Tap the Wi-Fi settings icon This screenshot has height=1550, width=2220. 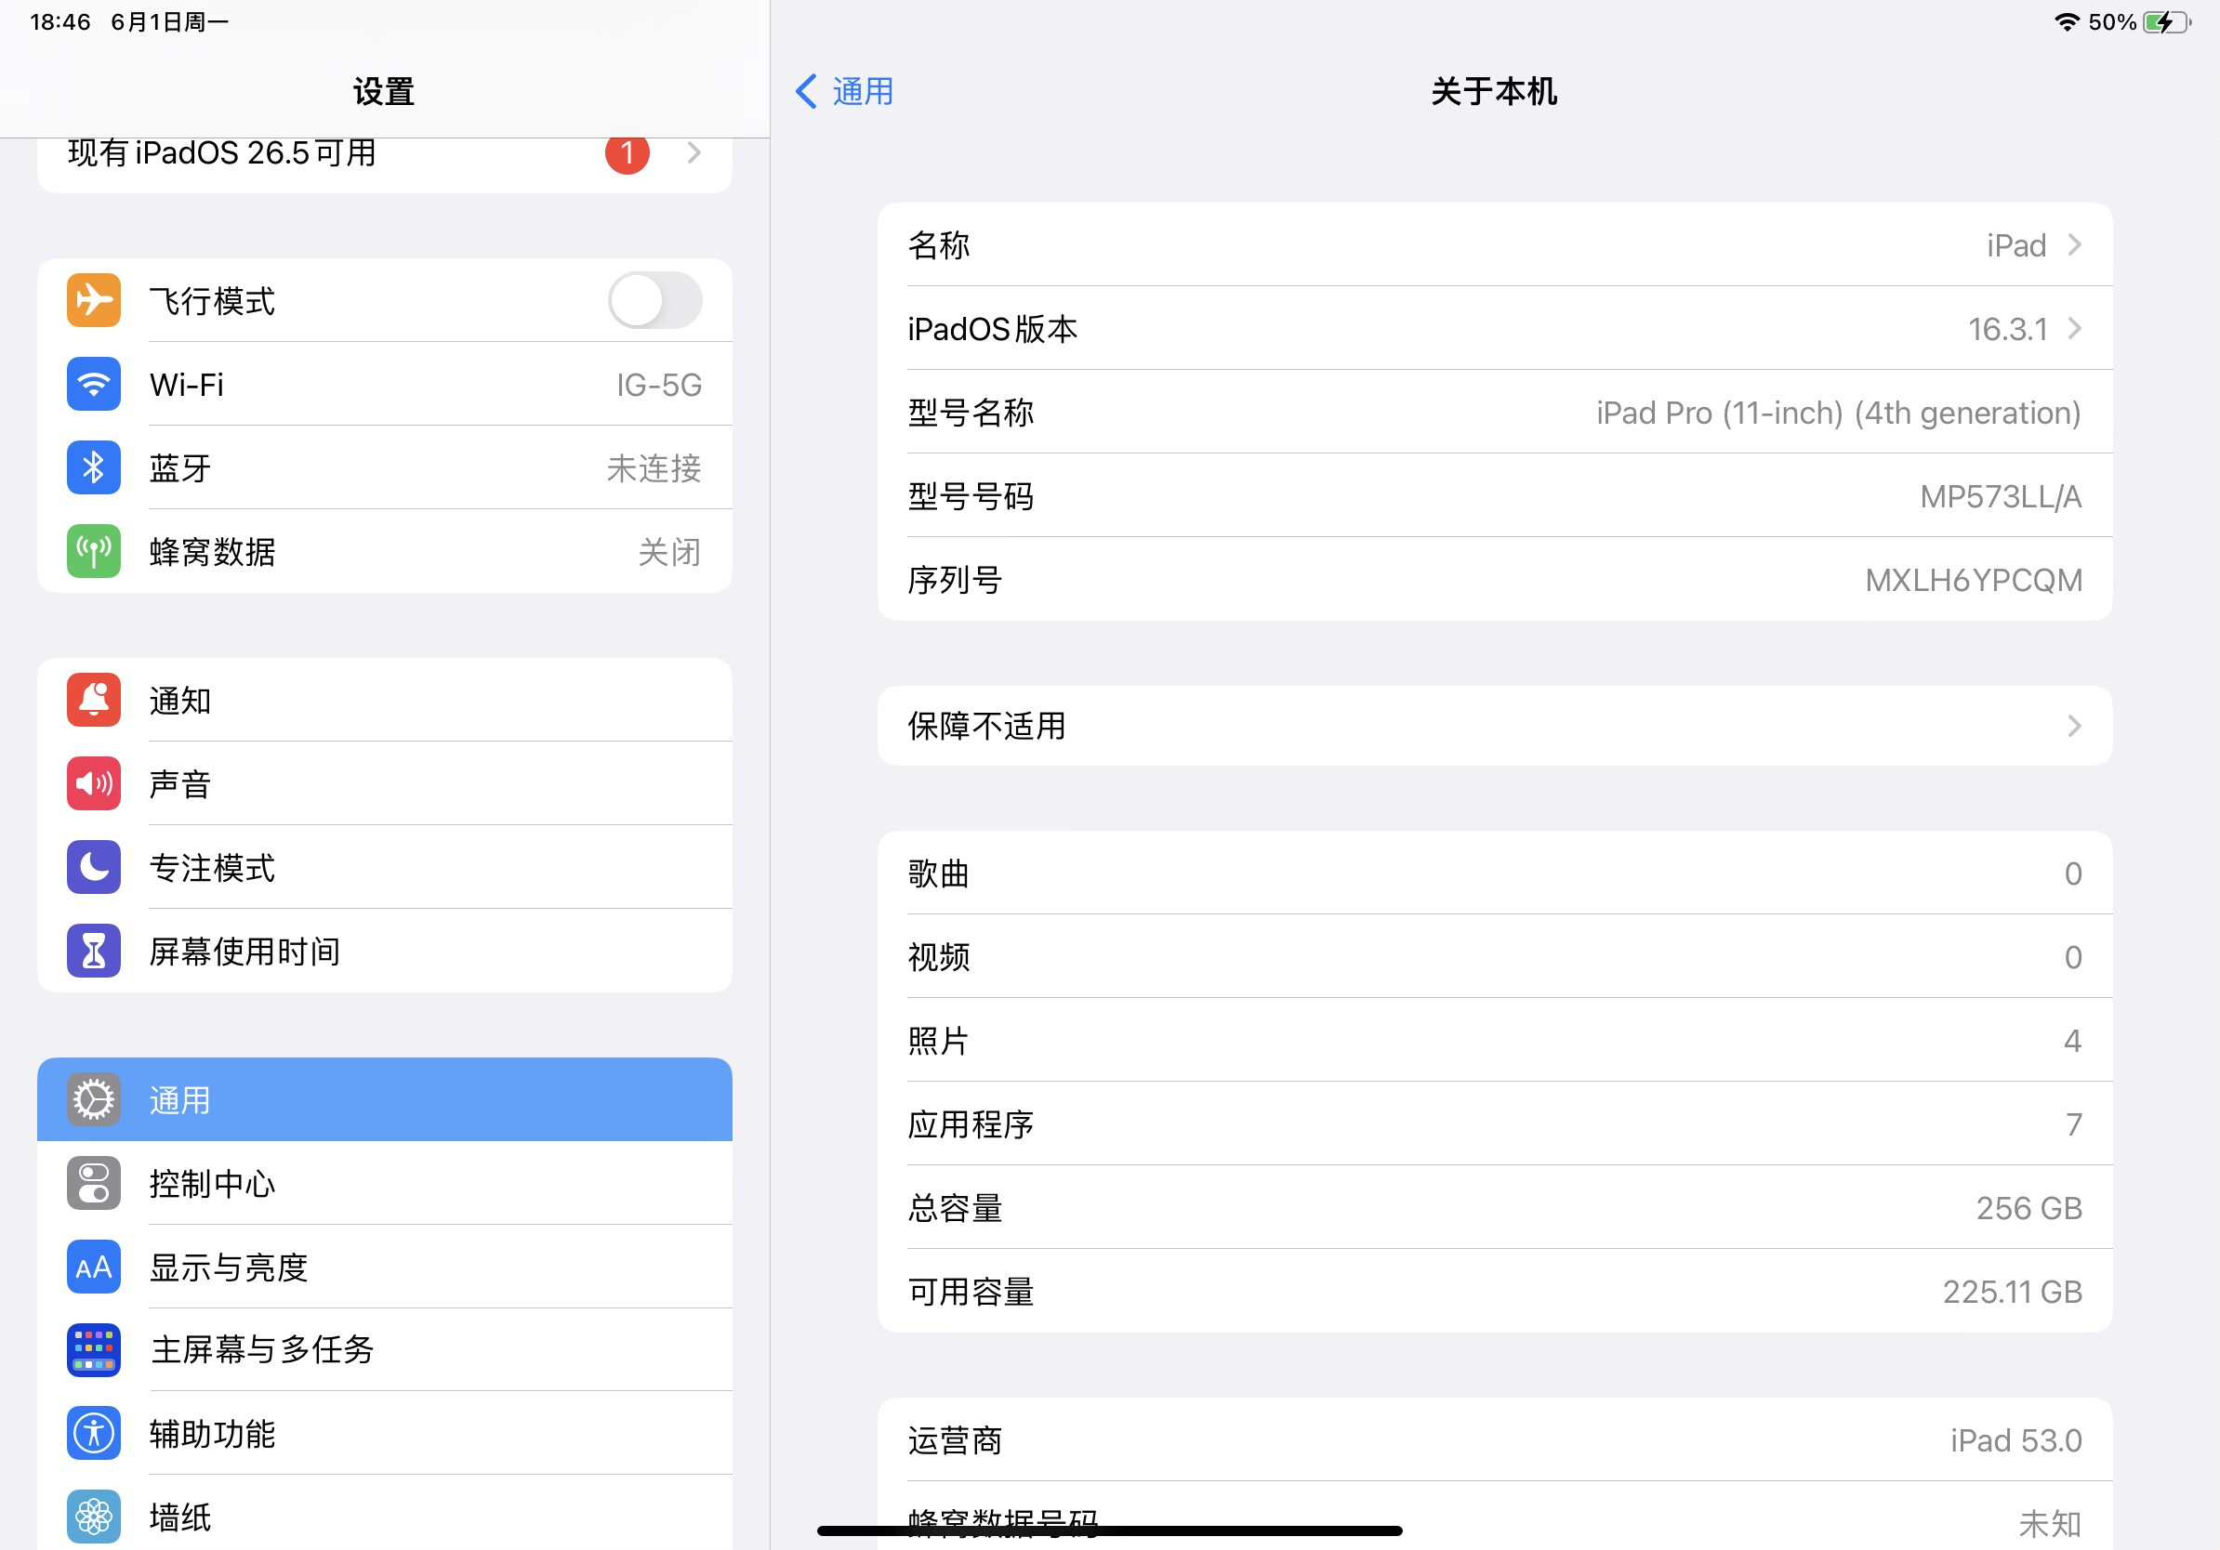click(x=94, y=385)
